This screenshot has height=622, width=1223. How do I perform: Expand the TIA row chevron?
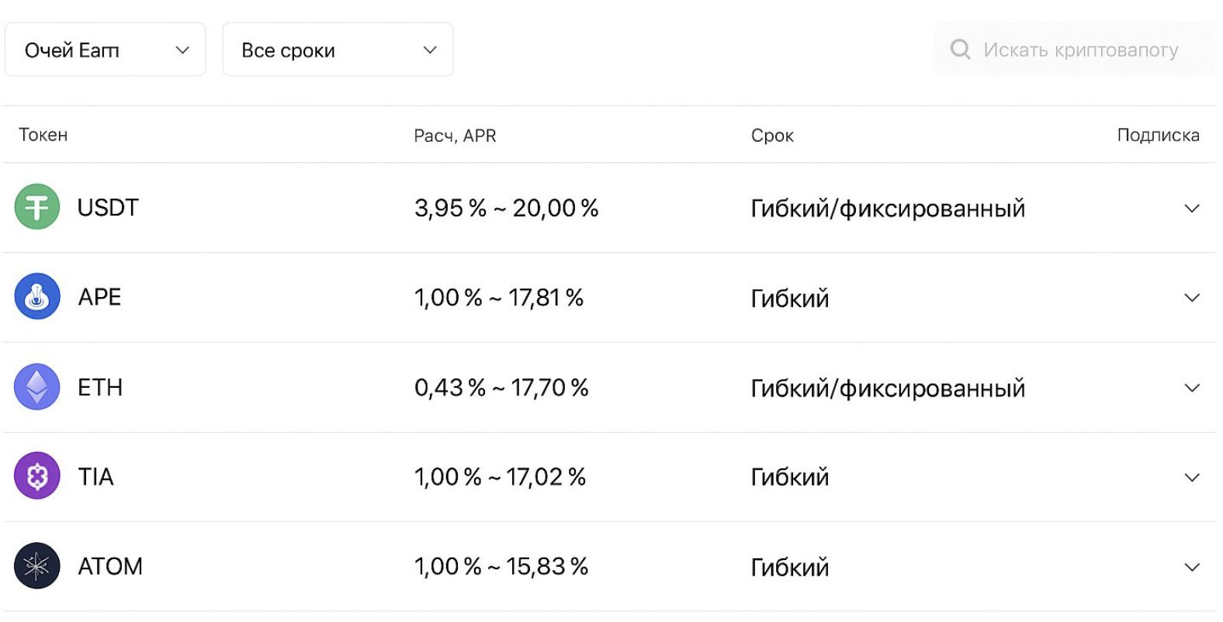coord(1191,477)
